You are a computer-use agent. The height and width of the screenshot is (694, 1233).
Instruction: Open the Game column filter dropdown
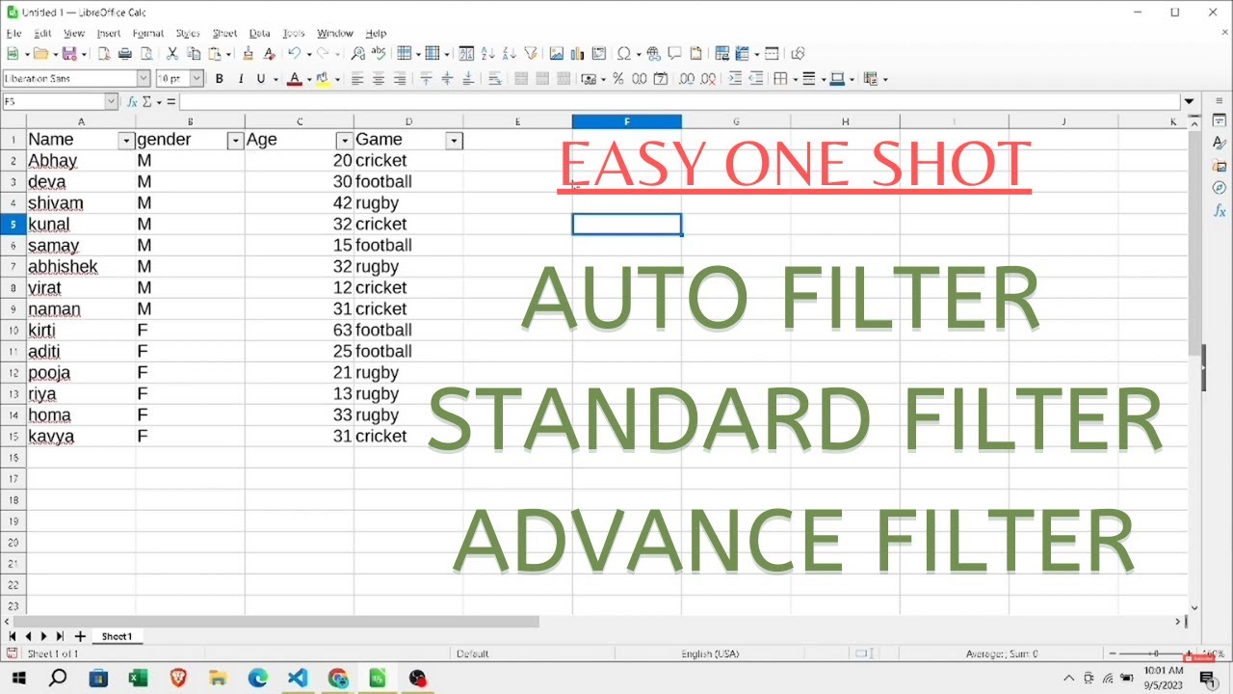(x=454, y=141)
